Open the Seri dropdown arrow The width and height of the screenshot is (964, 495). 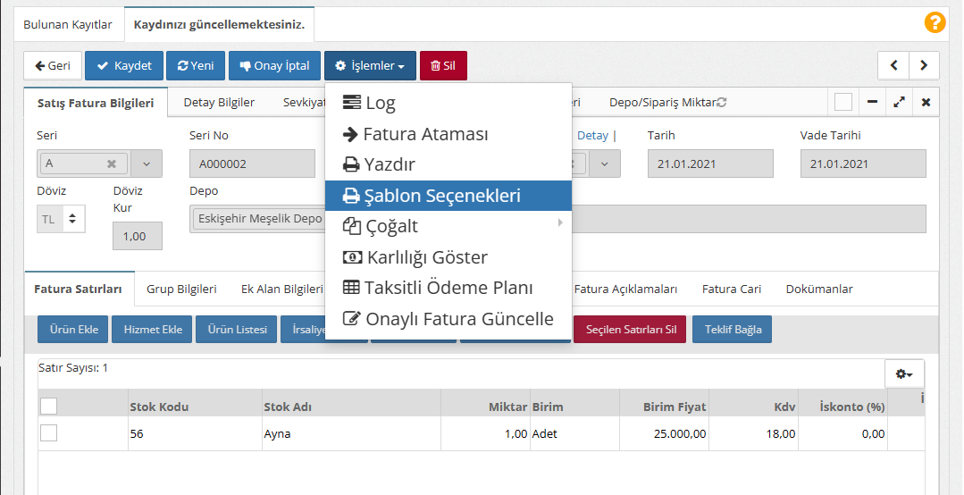(147, 164)
